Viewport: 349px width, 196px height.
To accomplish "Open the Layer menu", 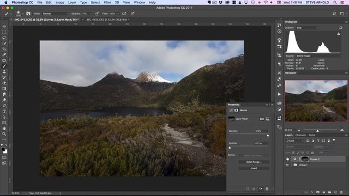I will (x=72, y=2).
